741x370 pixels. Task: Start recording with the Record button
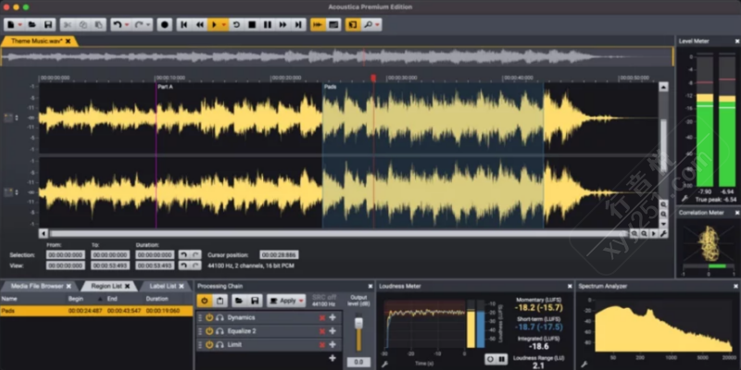(165, 25)
